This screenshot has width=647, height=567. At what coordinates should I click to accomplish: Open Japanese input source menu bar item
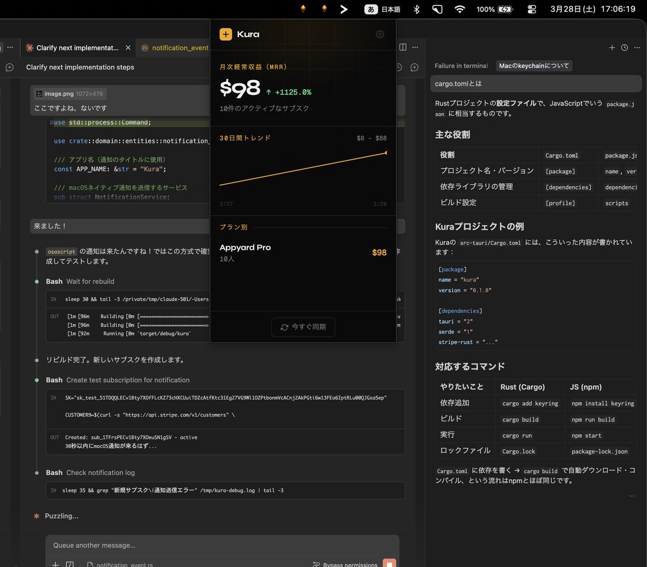383,9
